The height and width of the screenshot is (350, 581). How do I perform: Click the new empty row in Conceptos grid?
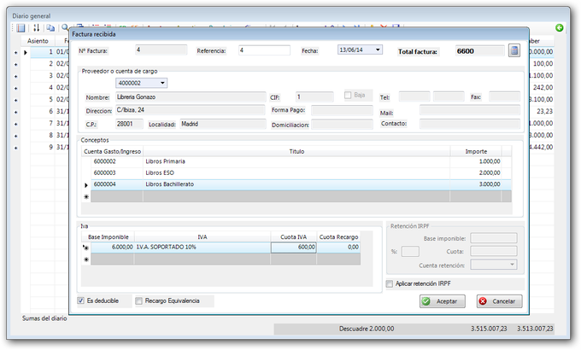pyautogui.click(x=296, y=196)
